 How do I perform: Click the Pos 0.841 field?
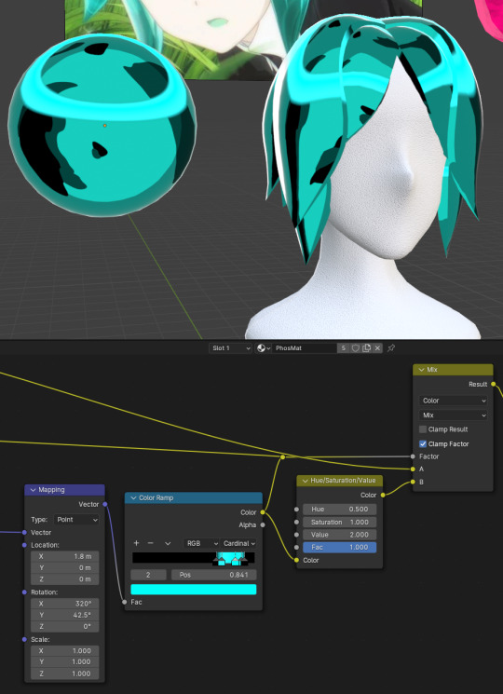click(213, 575)
